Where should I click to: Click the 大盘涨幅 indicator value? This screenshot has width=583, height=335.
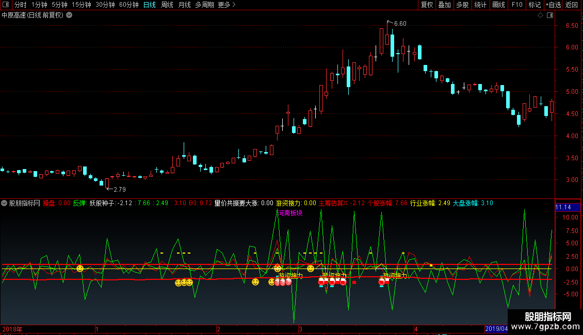(x=473, y=203)
